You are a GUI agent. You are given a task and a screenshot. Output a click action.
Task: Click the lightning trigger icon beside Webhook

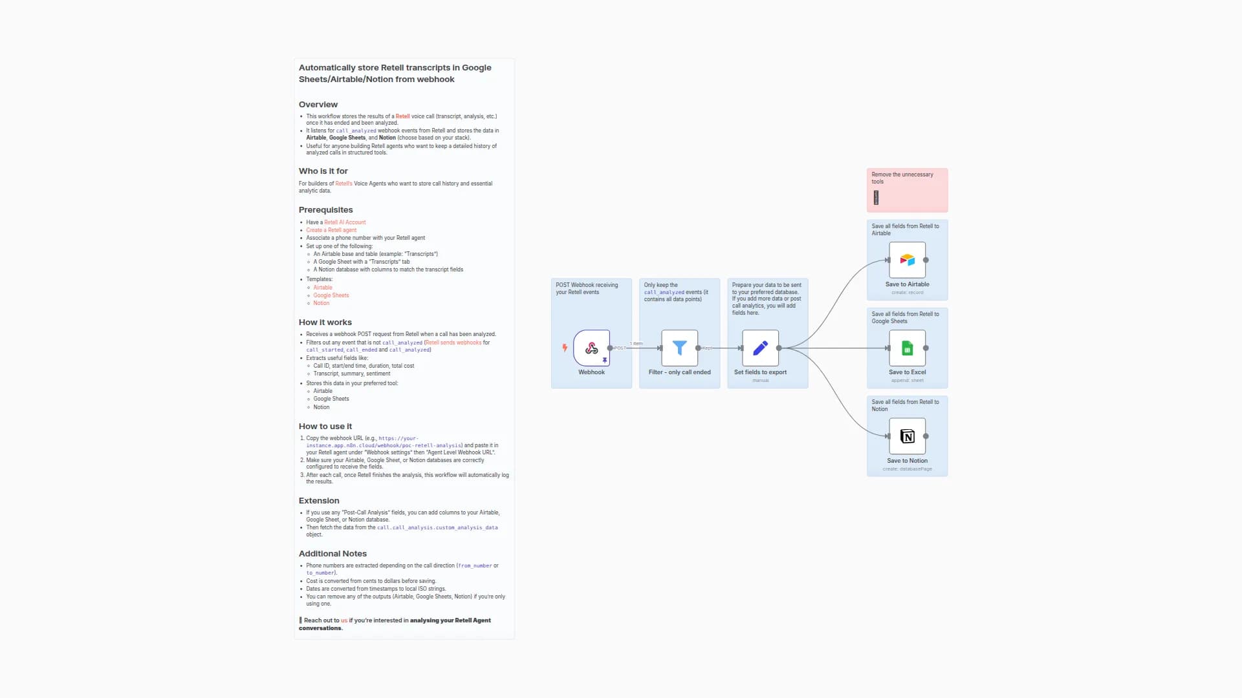565,348
